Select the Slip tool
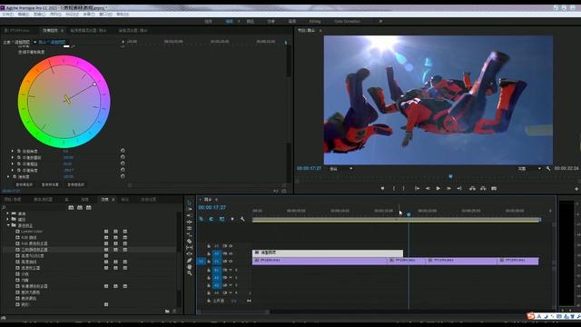Viewport: 581px width, 327px height. click(190, 248)
